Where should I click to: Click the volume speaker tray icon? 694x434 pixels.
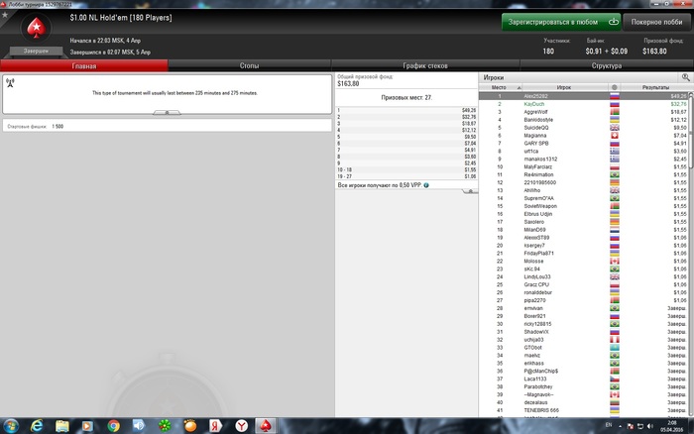point(649,426)
